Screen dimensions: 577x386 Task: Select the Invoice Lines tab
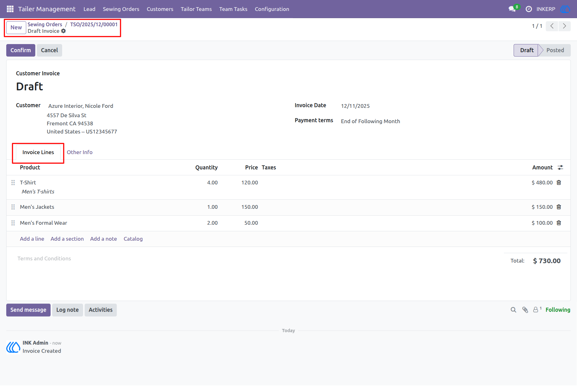(38, 152)
